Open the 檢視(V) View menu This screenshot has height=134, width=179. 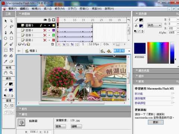click(x=36, y=9)
